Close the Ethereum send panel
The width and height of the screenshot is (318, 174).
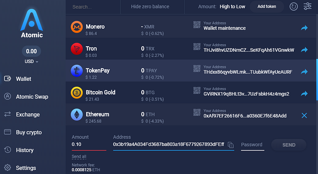304,115
